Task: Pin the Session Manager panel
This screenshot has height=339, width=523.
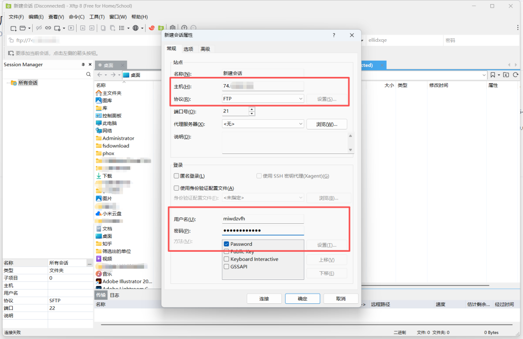Action: point(83,65)
